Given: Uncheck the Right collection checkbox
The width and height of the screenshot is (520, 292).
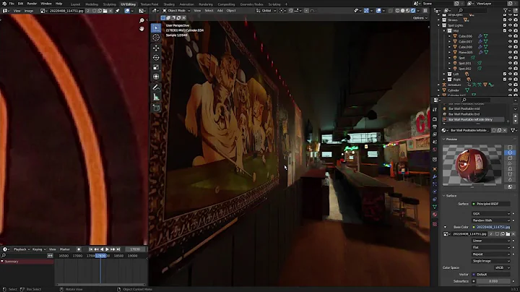Looking at the screenshot, I should point(505,80).
